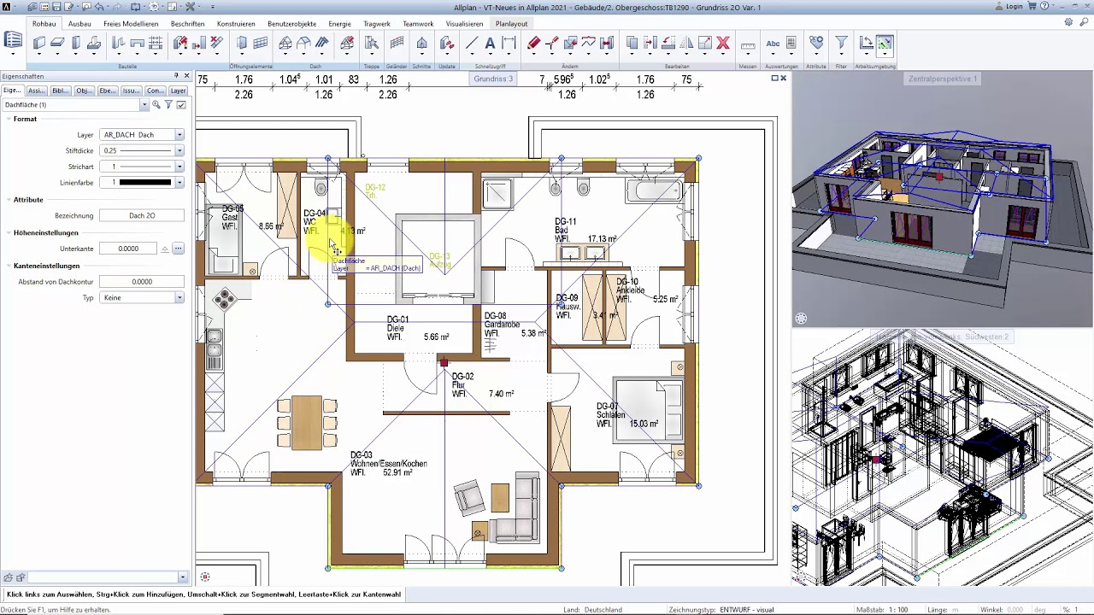
Task: Select the dormer tool in Dach group
Action: 303,43
